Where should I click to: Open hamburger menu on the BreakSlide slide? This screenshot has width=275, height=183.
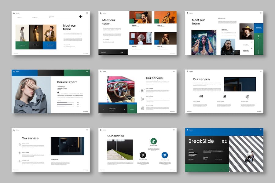click(x=260, y=130)
